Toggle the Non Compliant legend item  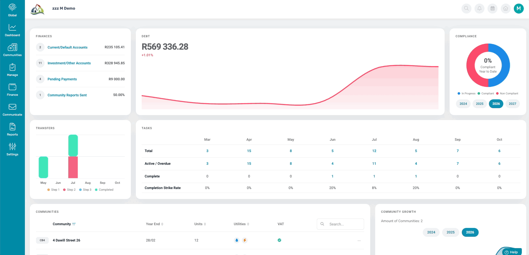click(x=507, y=94)
